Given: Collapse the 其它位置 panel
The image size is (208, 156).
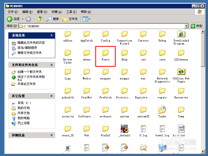Looking at the screenshot, I should (x=51, y=96).
